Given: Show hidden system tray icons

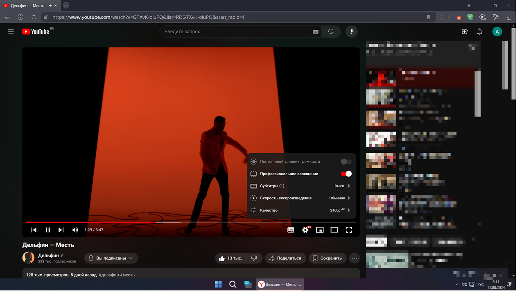Looking at the screenshot, I should click(x=457, y=284).
